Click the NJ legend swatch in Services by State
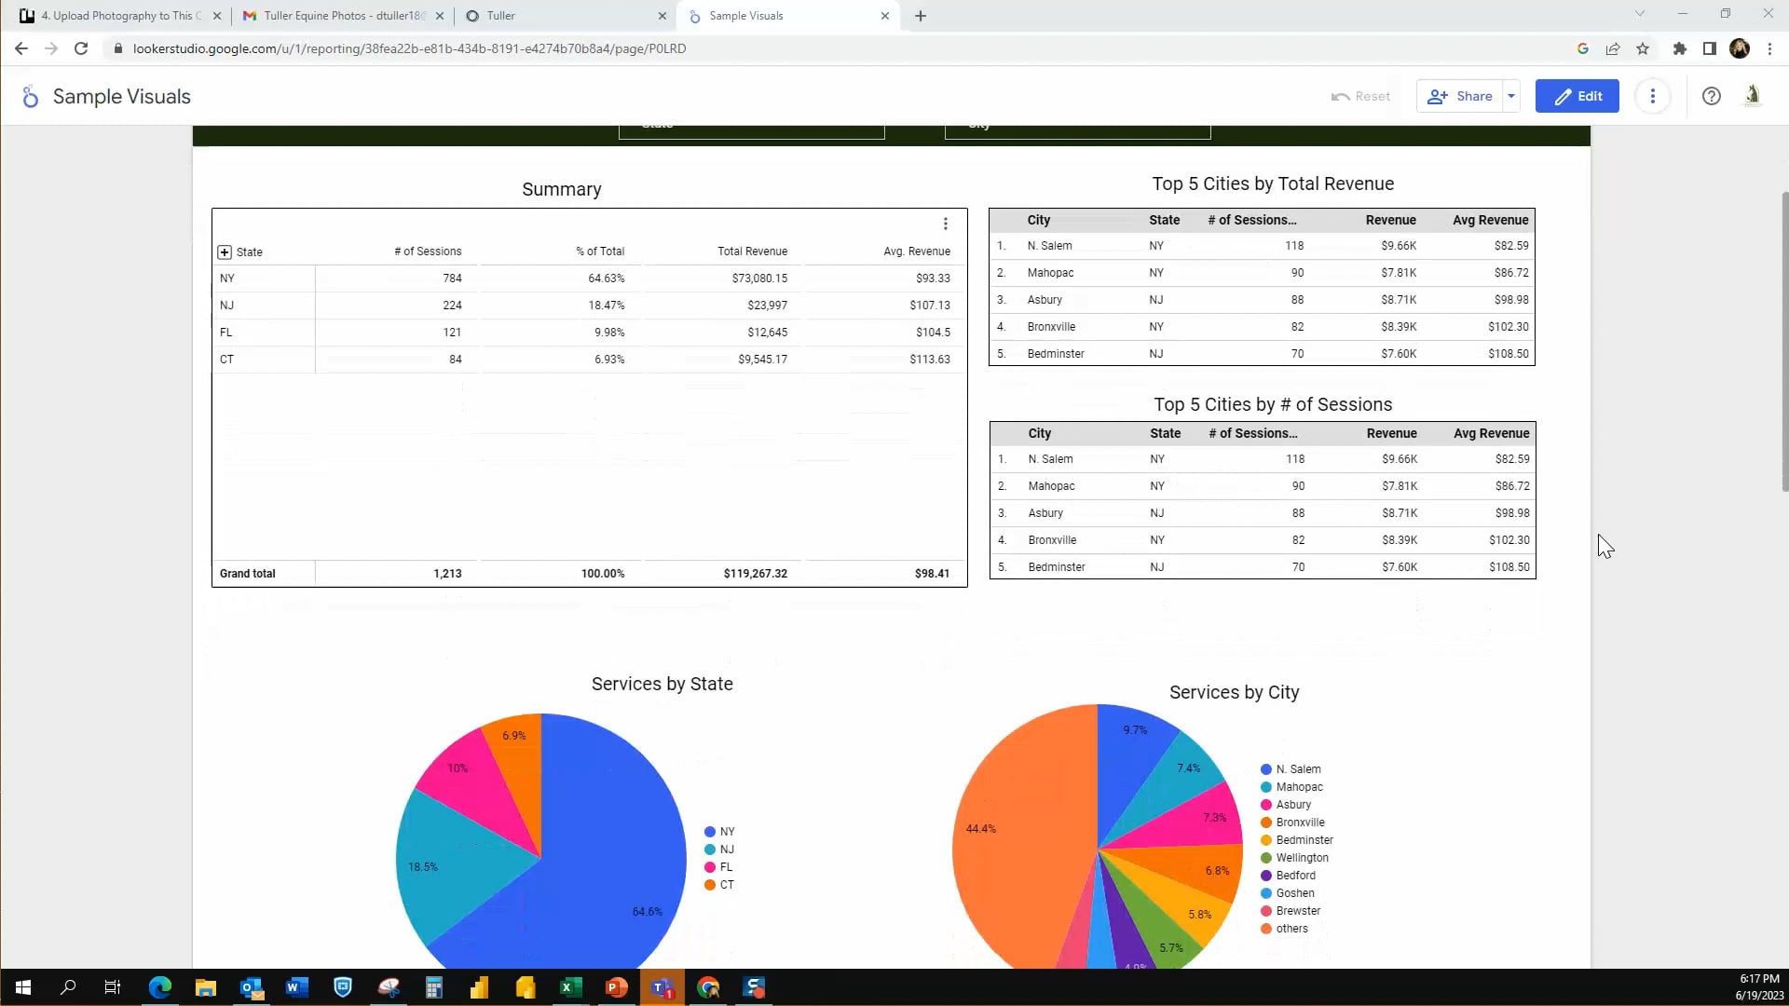1789x1006 pixels. point(710,850)
